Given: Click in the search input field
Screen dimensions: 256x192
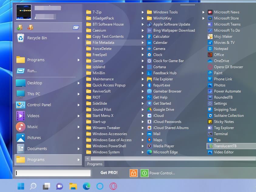Looking at the screenshot, I should click(53, 173).
